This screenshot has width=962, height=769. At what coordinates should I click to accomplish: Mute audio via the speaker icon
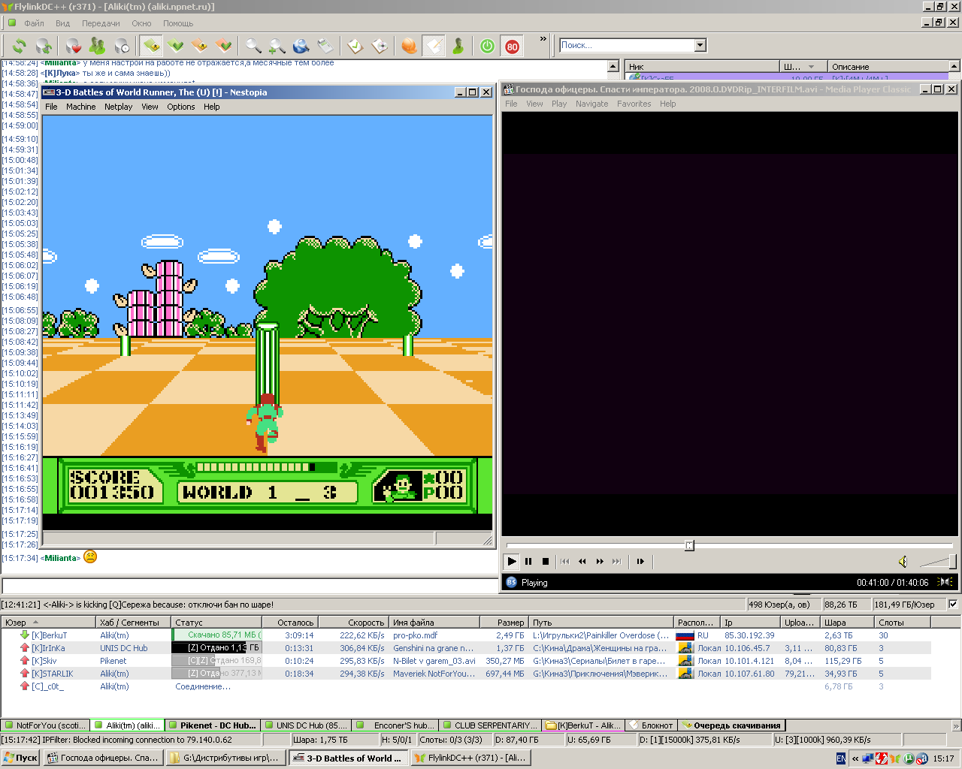(903, 562)
